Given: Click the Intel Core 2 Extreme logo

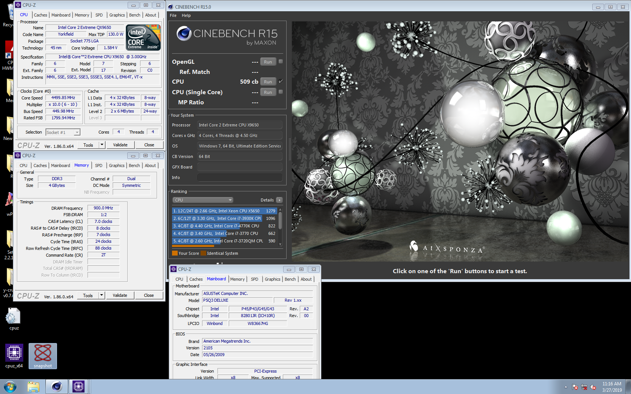Looking at the screenshot, I should [x=143, y=37].
